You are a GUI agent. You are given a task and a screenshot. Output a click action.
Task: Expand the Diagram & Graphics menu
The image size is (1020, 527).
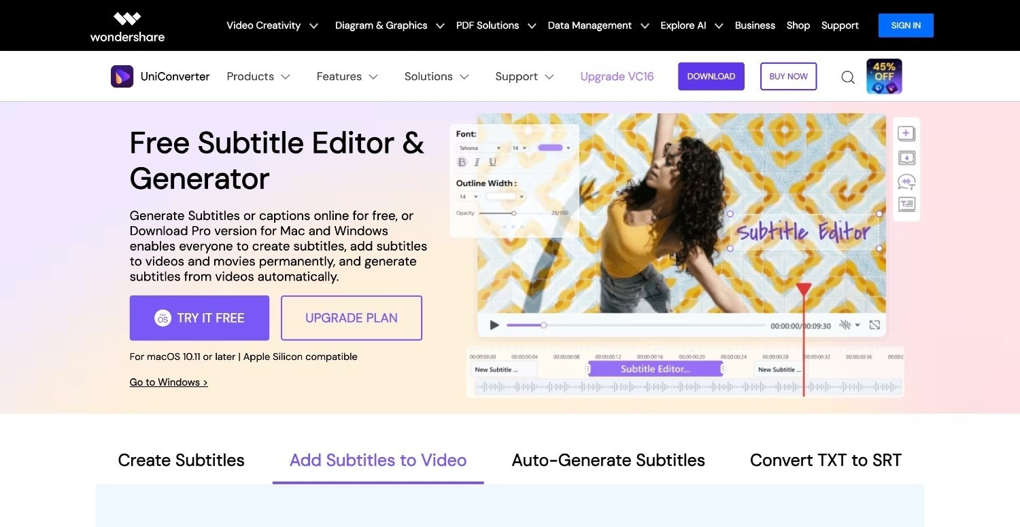[390, 26]
